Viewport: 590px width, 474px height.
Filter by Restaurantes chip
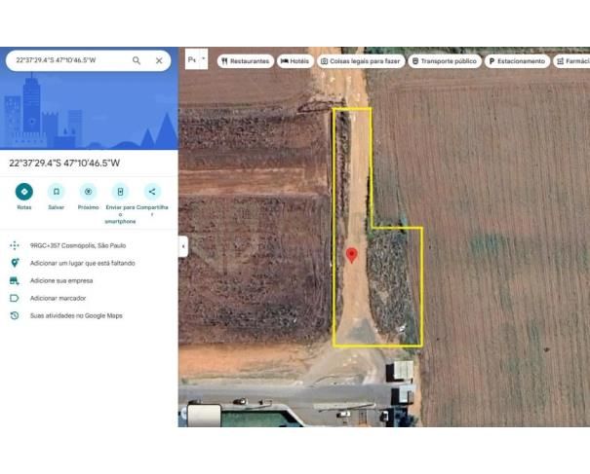tap(246, 61)
